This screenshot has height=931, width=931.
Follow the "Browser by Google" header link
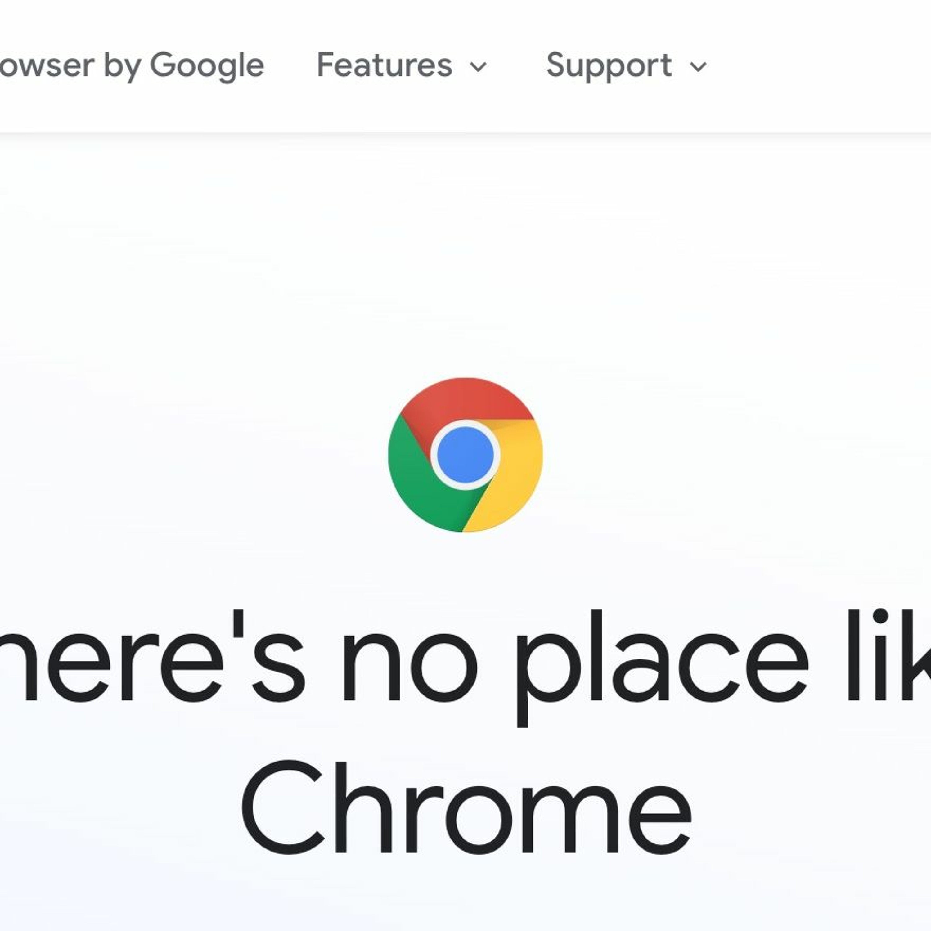tap(130, 65)
